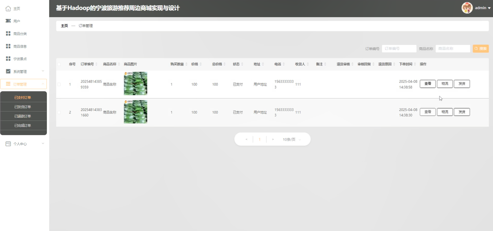Screen dimensions: 493x231
Task: Click the admin avatar image
Action: tap(467, 8)
